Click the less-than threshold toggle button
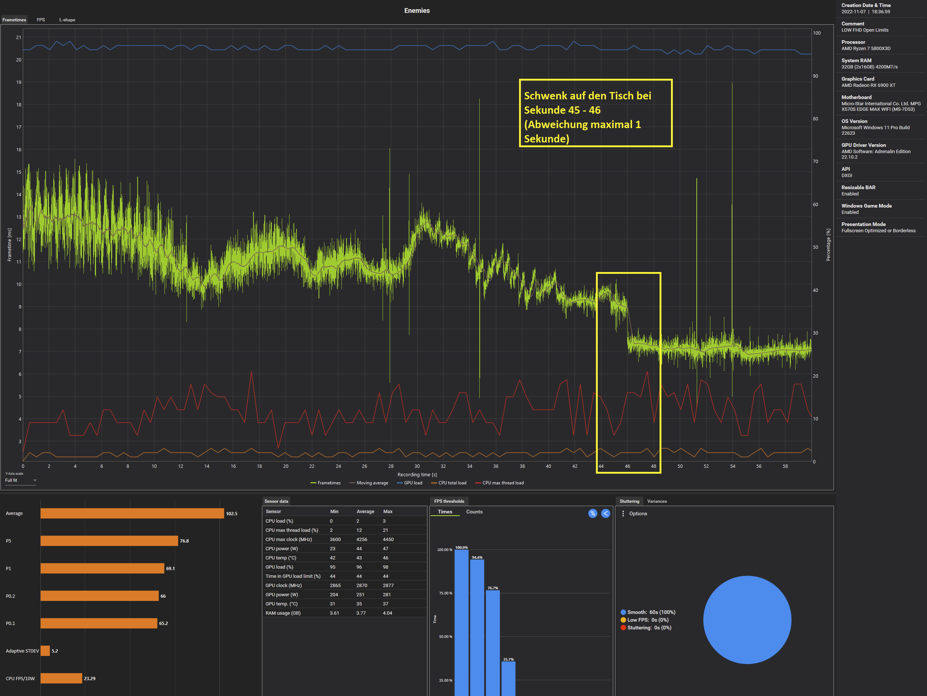Viewport: 927px width, 696px height. [x=605, y=513]
